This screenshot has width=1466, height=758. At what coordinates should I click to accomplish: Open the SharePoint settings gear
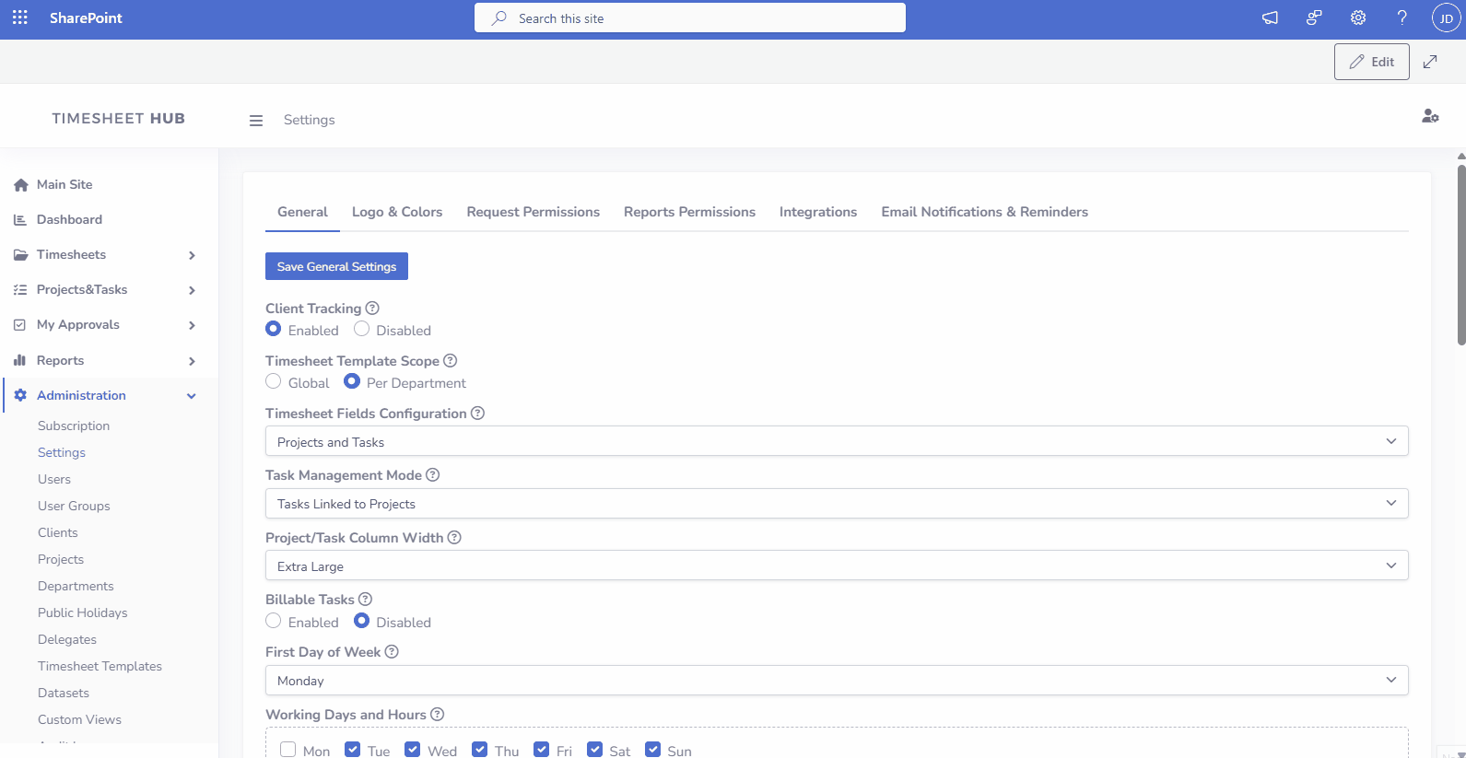tap(1357, 17)
